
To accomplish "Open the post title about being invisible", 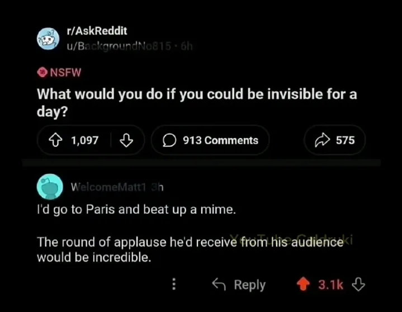I will 197,102.
